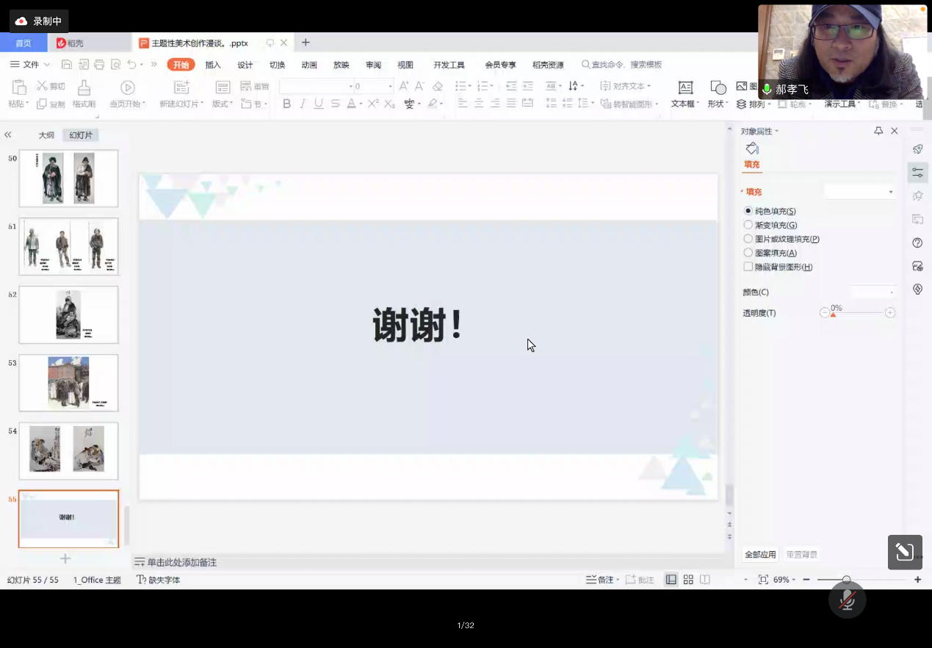Enable Hide background graphics checkbox
932x648 pixels.
tap(748, 267)
